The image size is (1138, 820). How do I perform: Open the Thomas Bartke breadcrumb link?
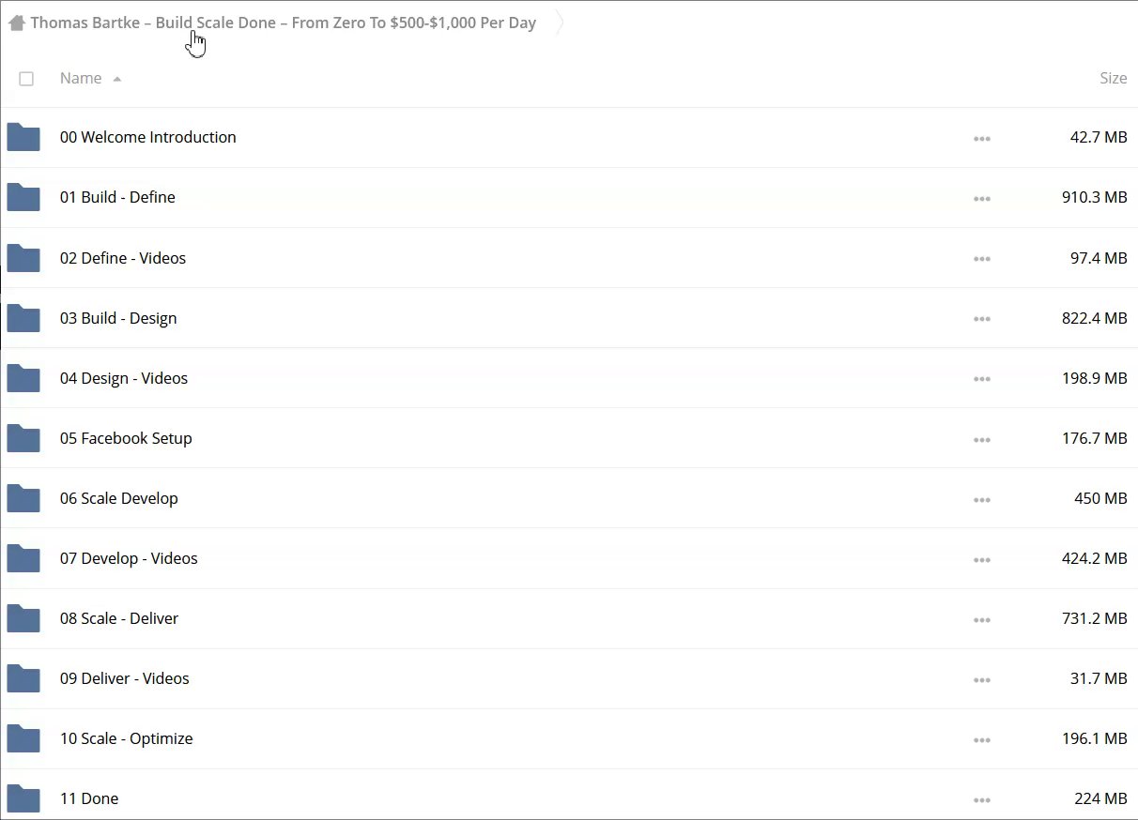283,23
